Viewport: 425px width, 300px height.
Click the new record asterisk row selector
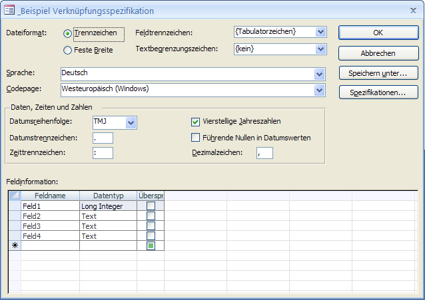coord(14,246)
